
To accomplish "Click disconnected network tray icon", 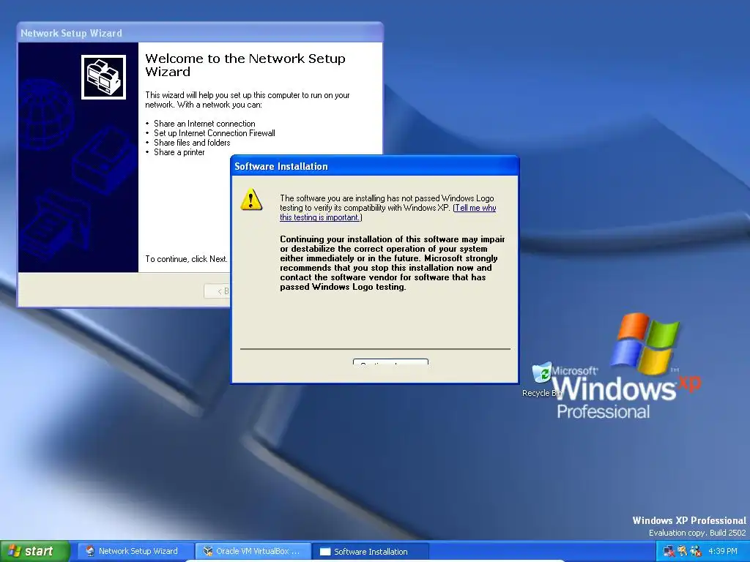I will tap(669, 551).
